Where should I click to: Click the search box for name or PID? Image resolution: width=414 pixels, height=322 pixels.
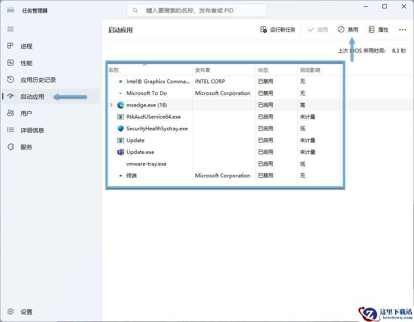[196, 11]
